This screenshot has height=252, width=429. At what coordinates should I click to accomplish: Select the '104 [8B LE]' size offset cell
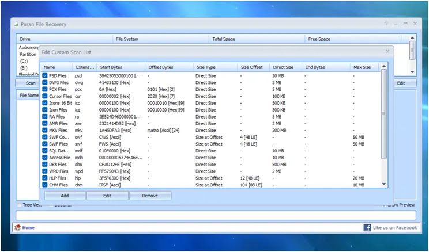(251, 185)
